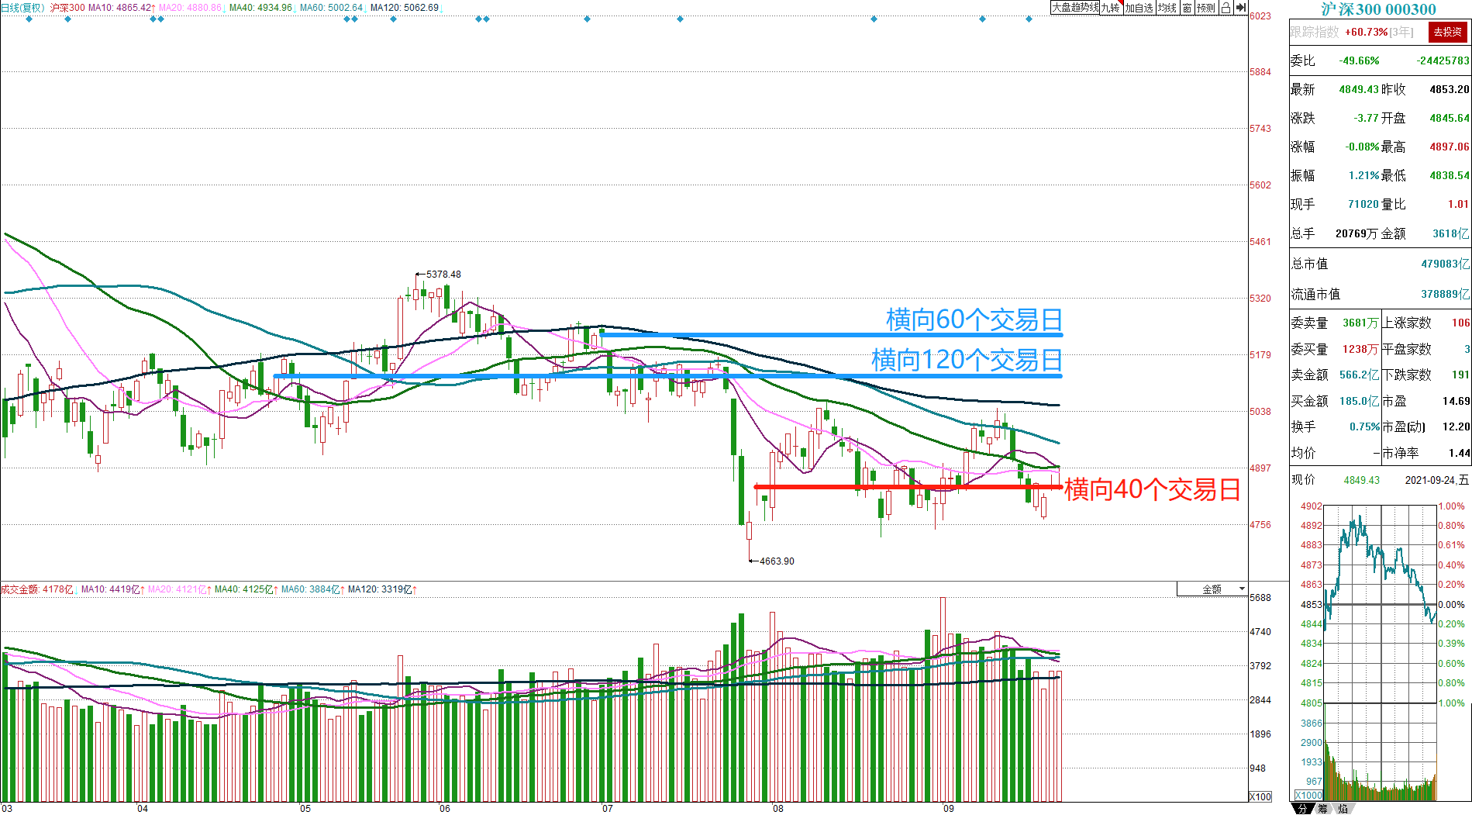Screen dimensions: 1472x815
Task: Open the 跟踪指数 tracking index link
Action: coord(1314,32)
